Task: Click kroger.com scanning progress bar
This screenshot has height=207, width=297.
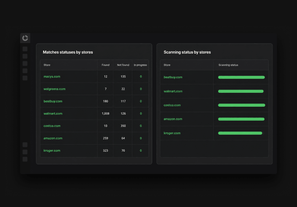Action: pos(240,133)
